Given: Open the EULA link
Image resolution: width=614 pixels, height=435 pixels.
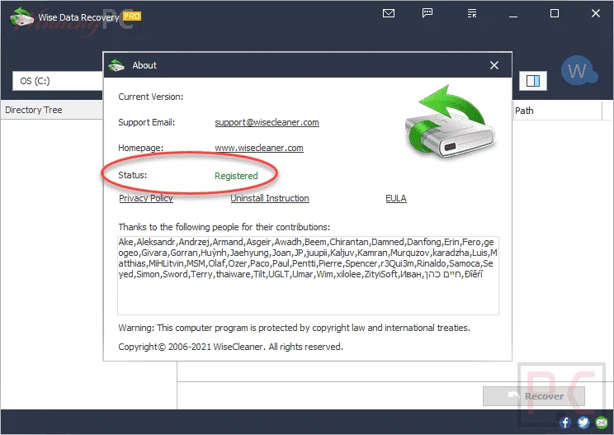Looking at the screenshot, I should tap(396, 198).
